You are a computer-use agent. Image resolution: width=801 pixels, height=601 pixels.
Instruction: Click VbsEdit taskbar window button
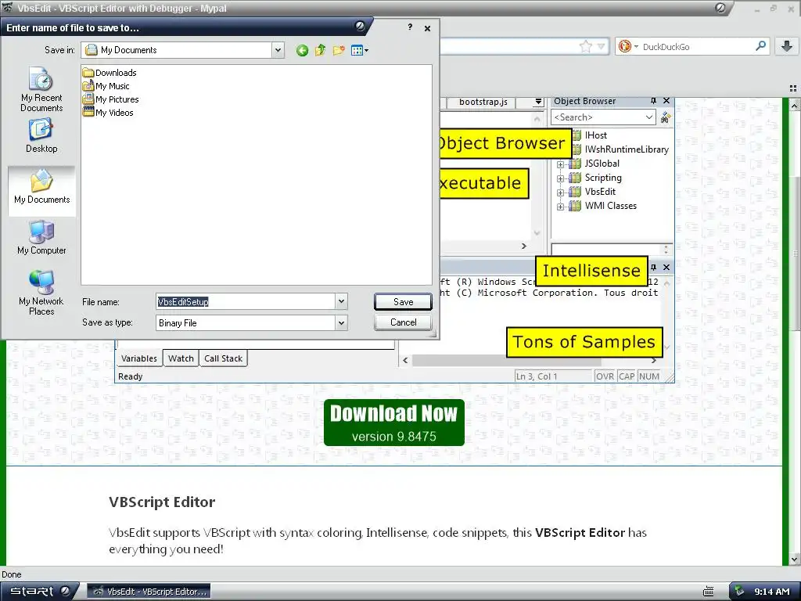point(149,592)
